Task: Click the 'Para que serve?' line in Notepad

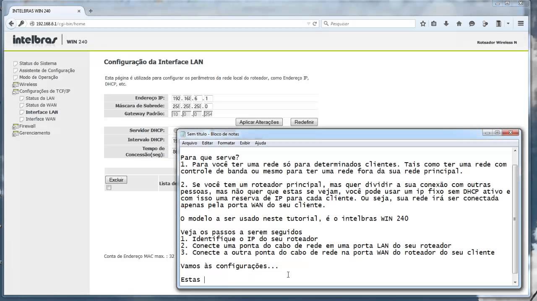Action: 210,158
